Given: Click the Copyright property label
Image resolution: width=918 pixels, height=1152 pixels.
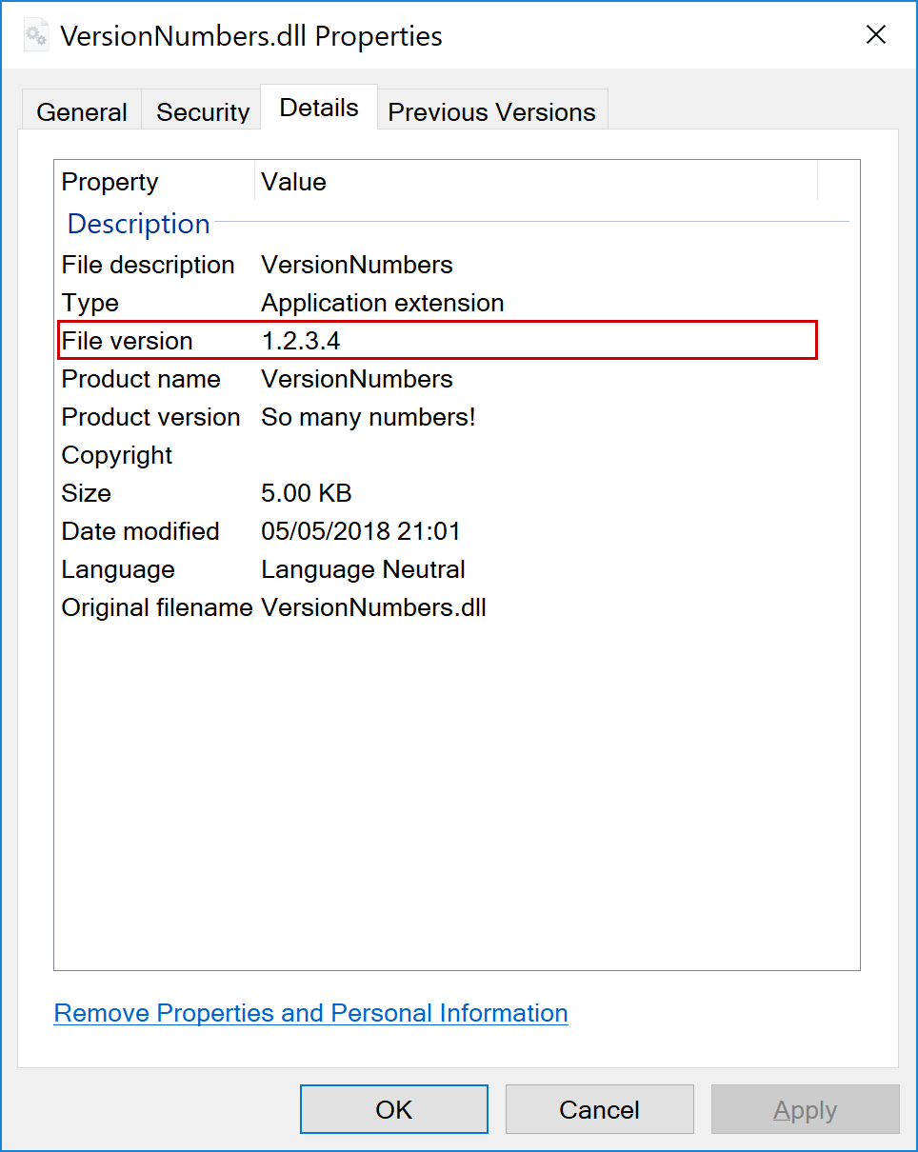Looking at the screenshot, I should point(117,455).
